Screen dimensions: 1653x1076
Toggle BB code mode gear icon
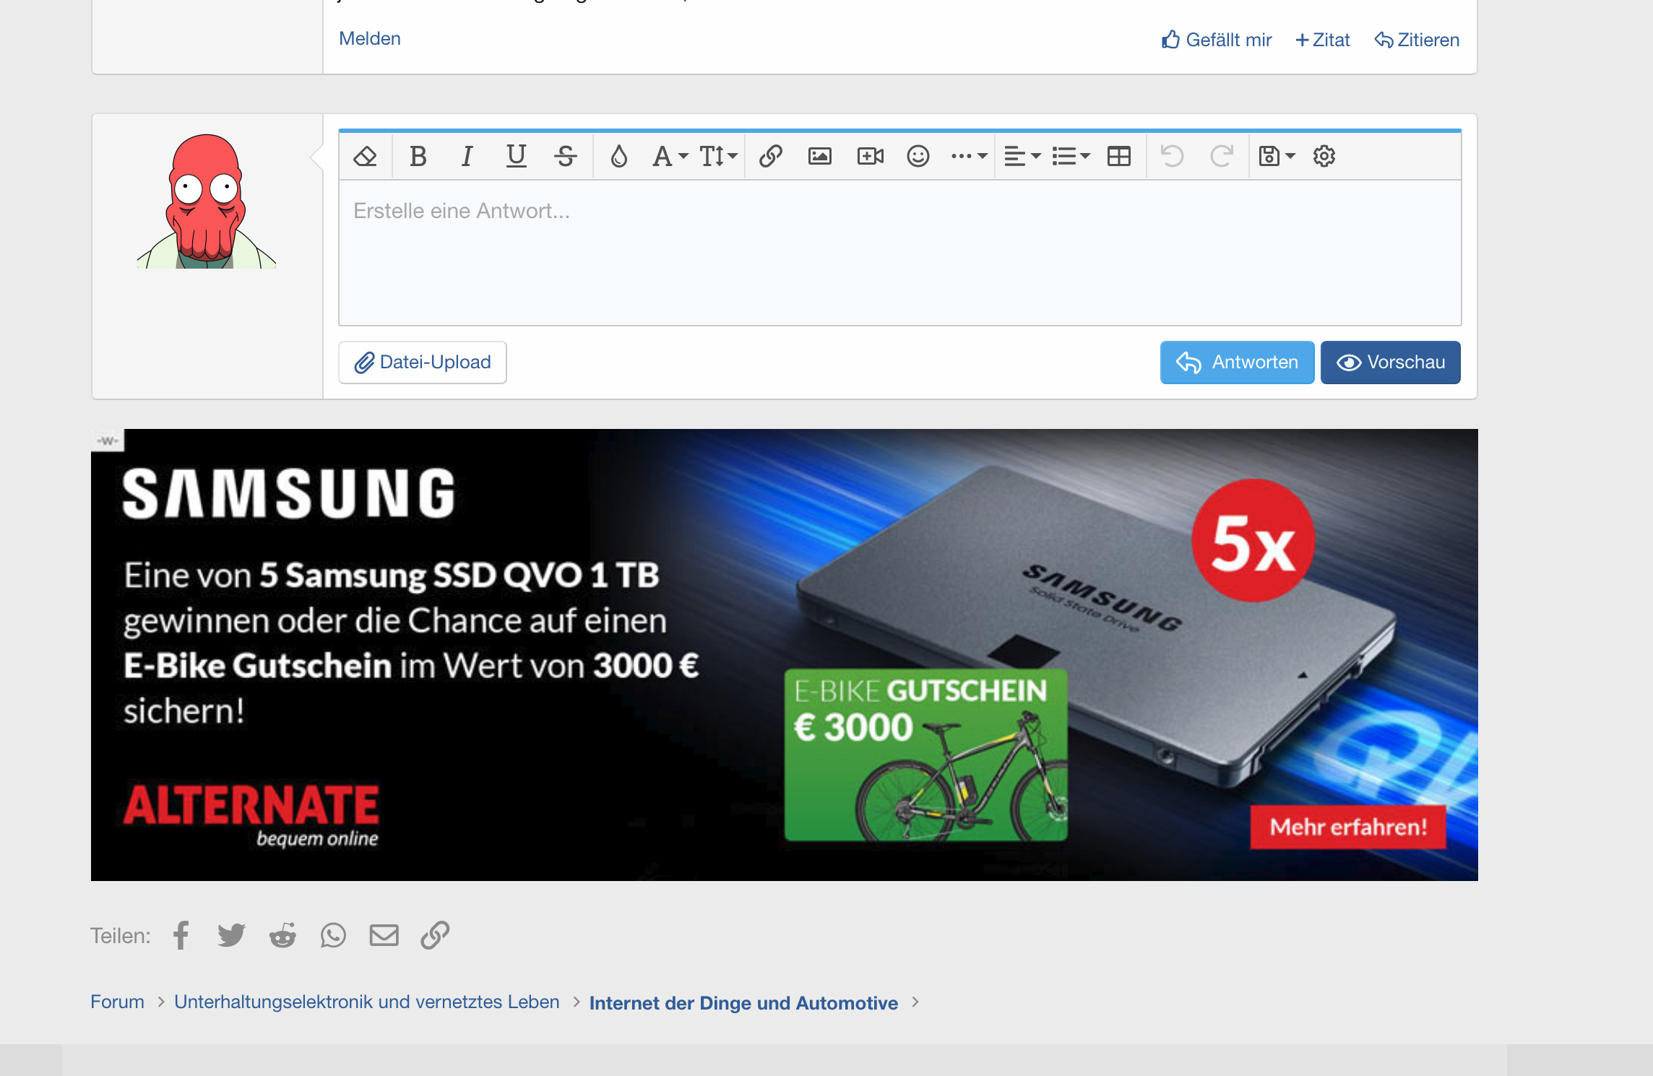1324,156
